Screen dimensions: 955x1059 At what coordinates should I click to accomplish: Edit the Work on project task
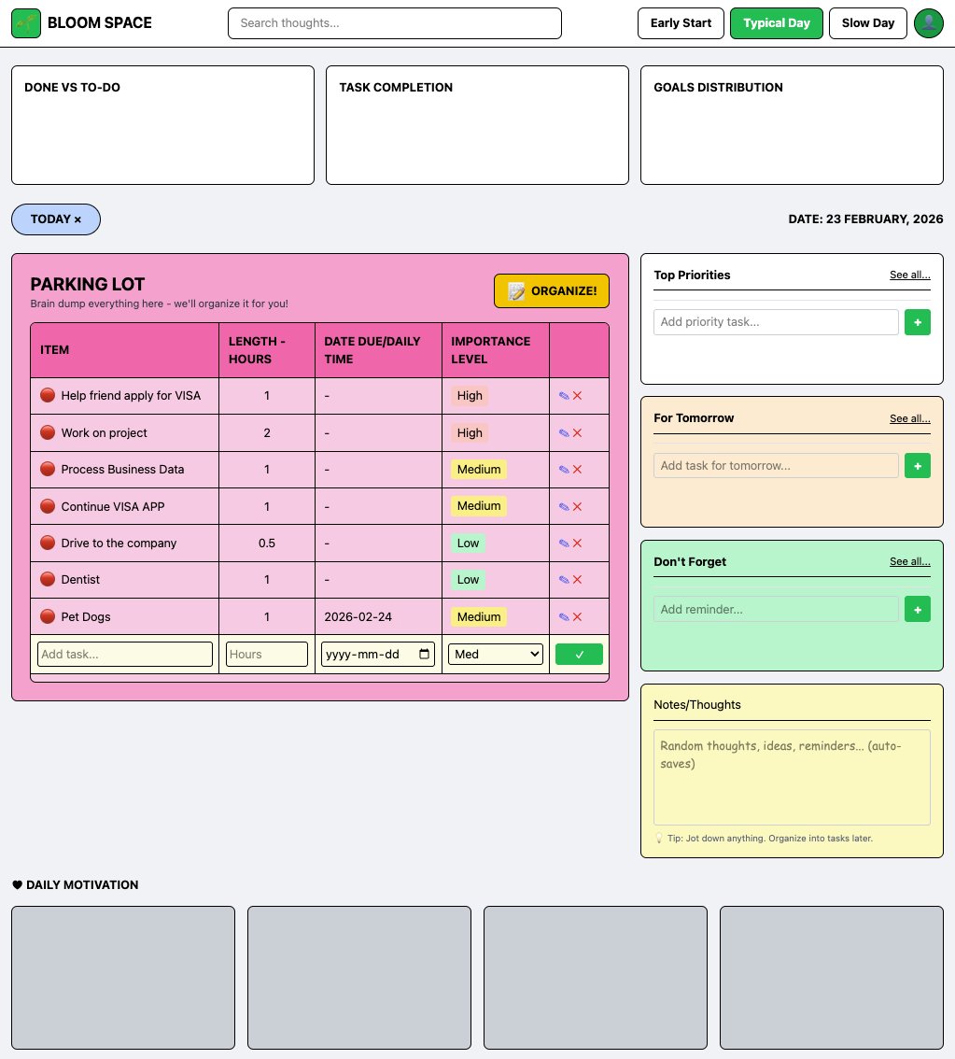pyautogui.click(x=564, y=433)
